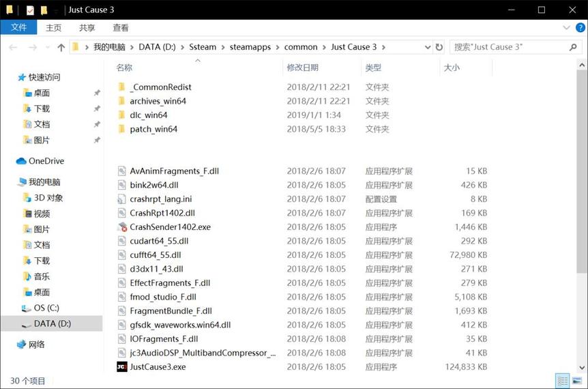Click the crashrpt_lang.ini file icon
Image resolution: width=588 pixels, height=389 pixels.
[x=121, y=199]
